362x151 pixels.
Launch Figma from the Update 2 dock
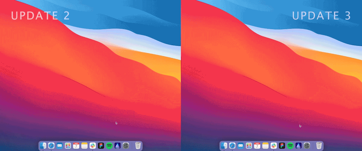(101, 146)
